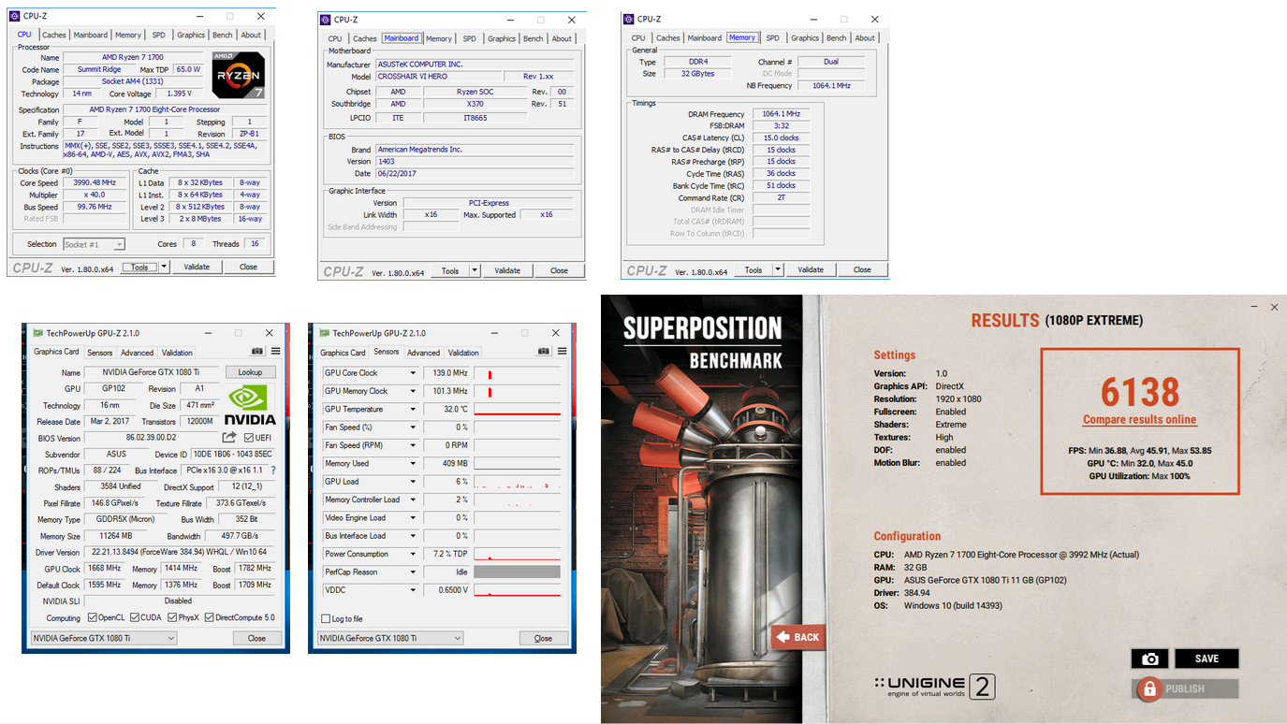
Task: Click the Driver Version field in GPU-Z
Action: [x=178, y=553]
